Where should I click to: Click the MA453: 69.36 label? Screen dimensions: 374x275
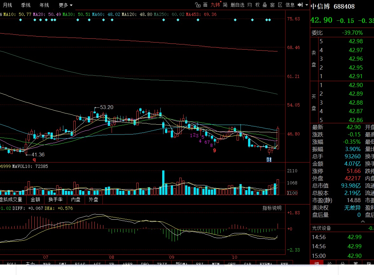pyautogui.click(x=201, y=14)
